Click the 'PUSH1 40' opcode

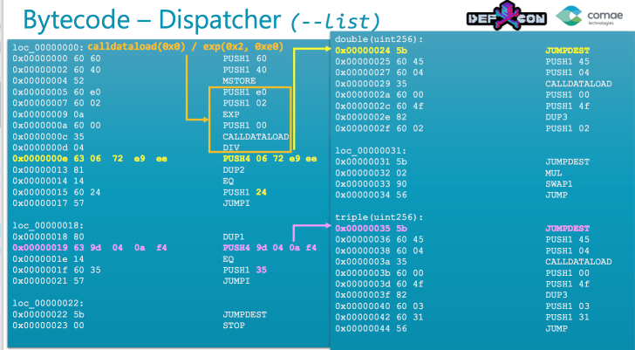point(244,70)
